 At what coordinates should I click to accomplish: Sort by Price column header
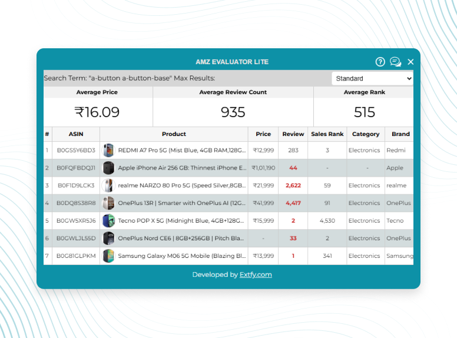point(263,134)
